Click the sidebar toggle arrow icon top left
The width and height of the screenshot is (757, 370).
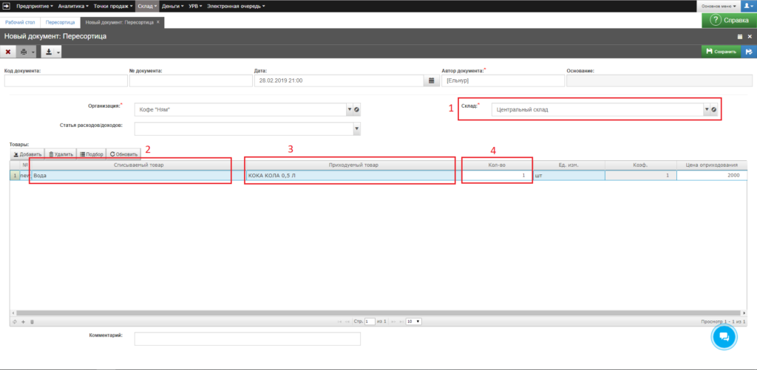tap(6, 6)
